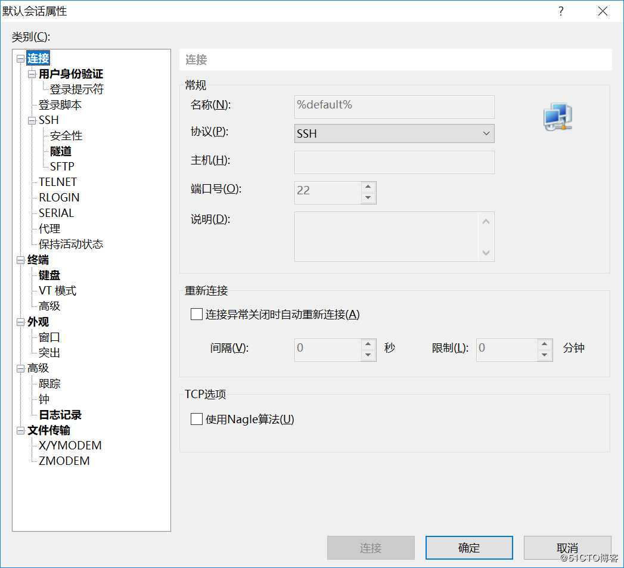Select TELNET in the tree
This screenshot has width=624, height=568.
(x=58, y=182)
